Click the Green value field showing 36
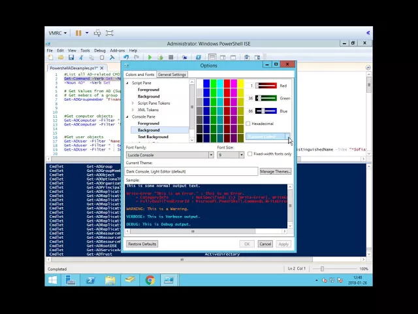Image resolution: width=418 pixels, height=314 pixels. click(249, 98)
